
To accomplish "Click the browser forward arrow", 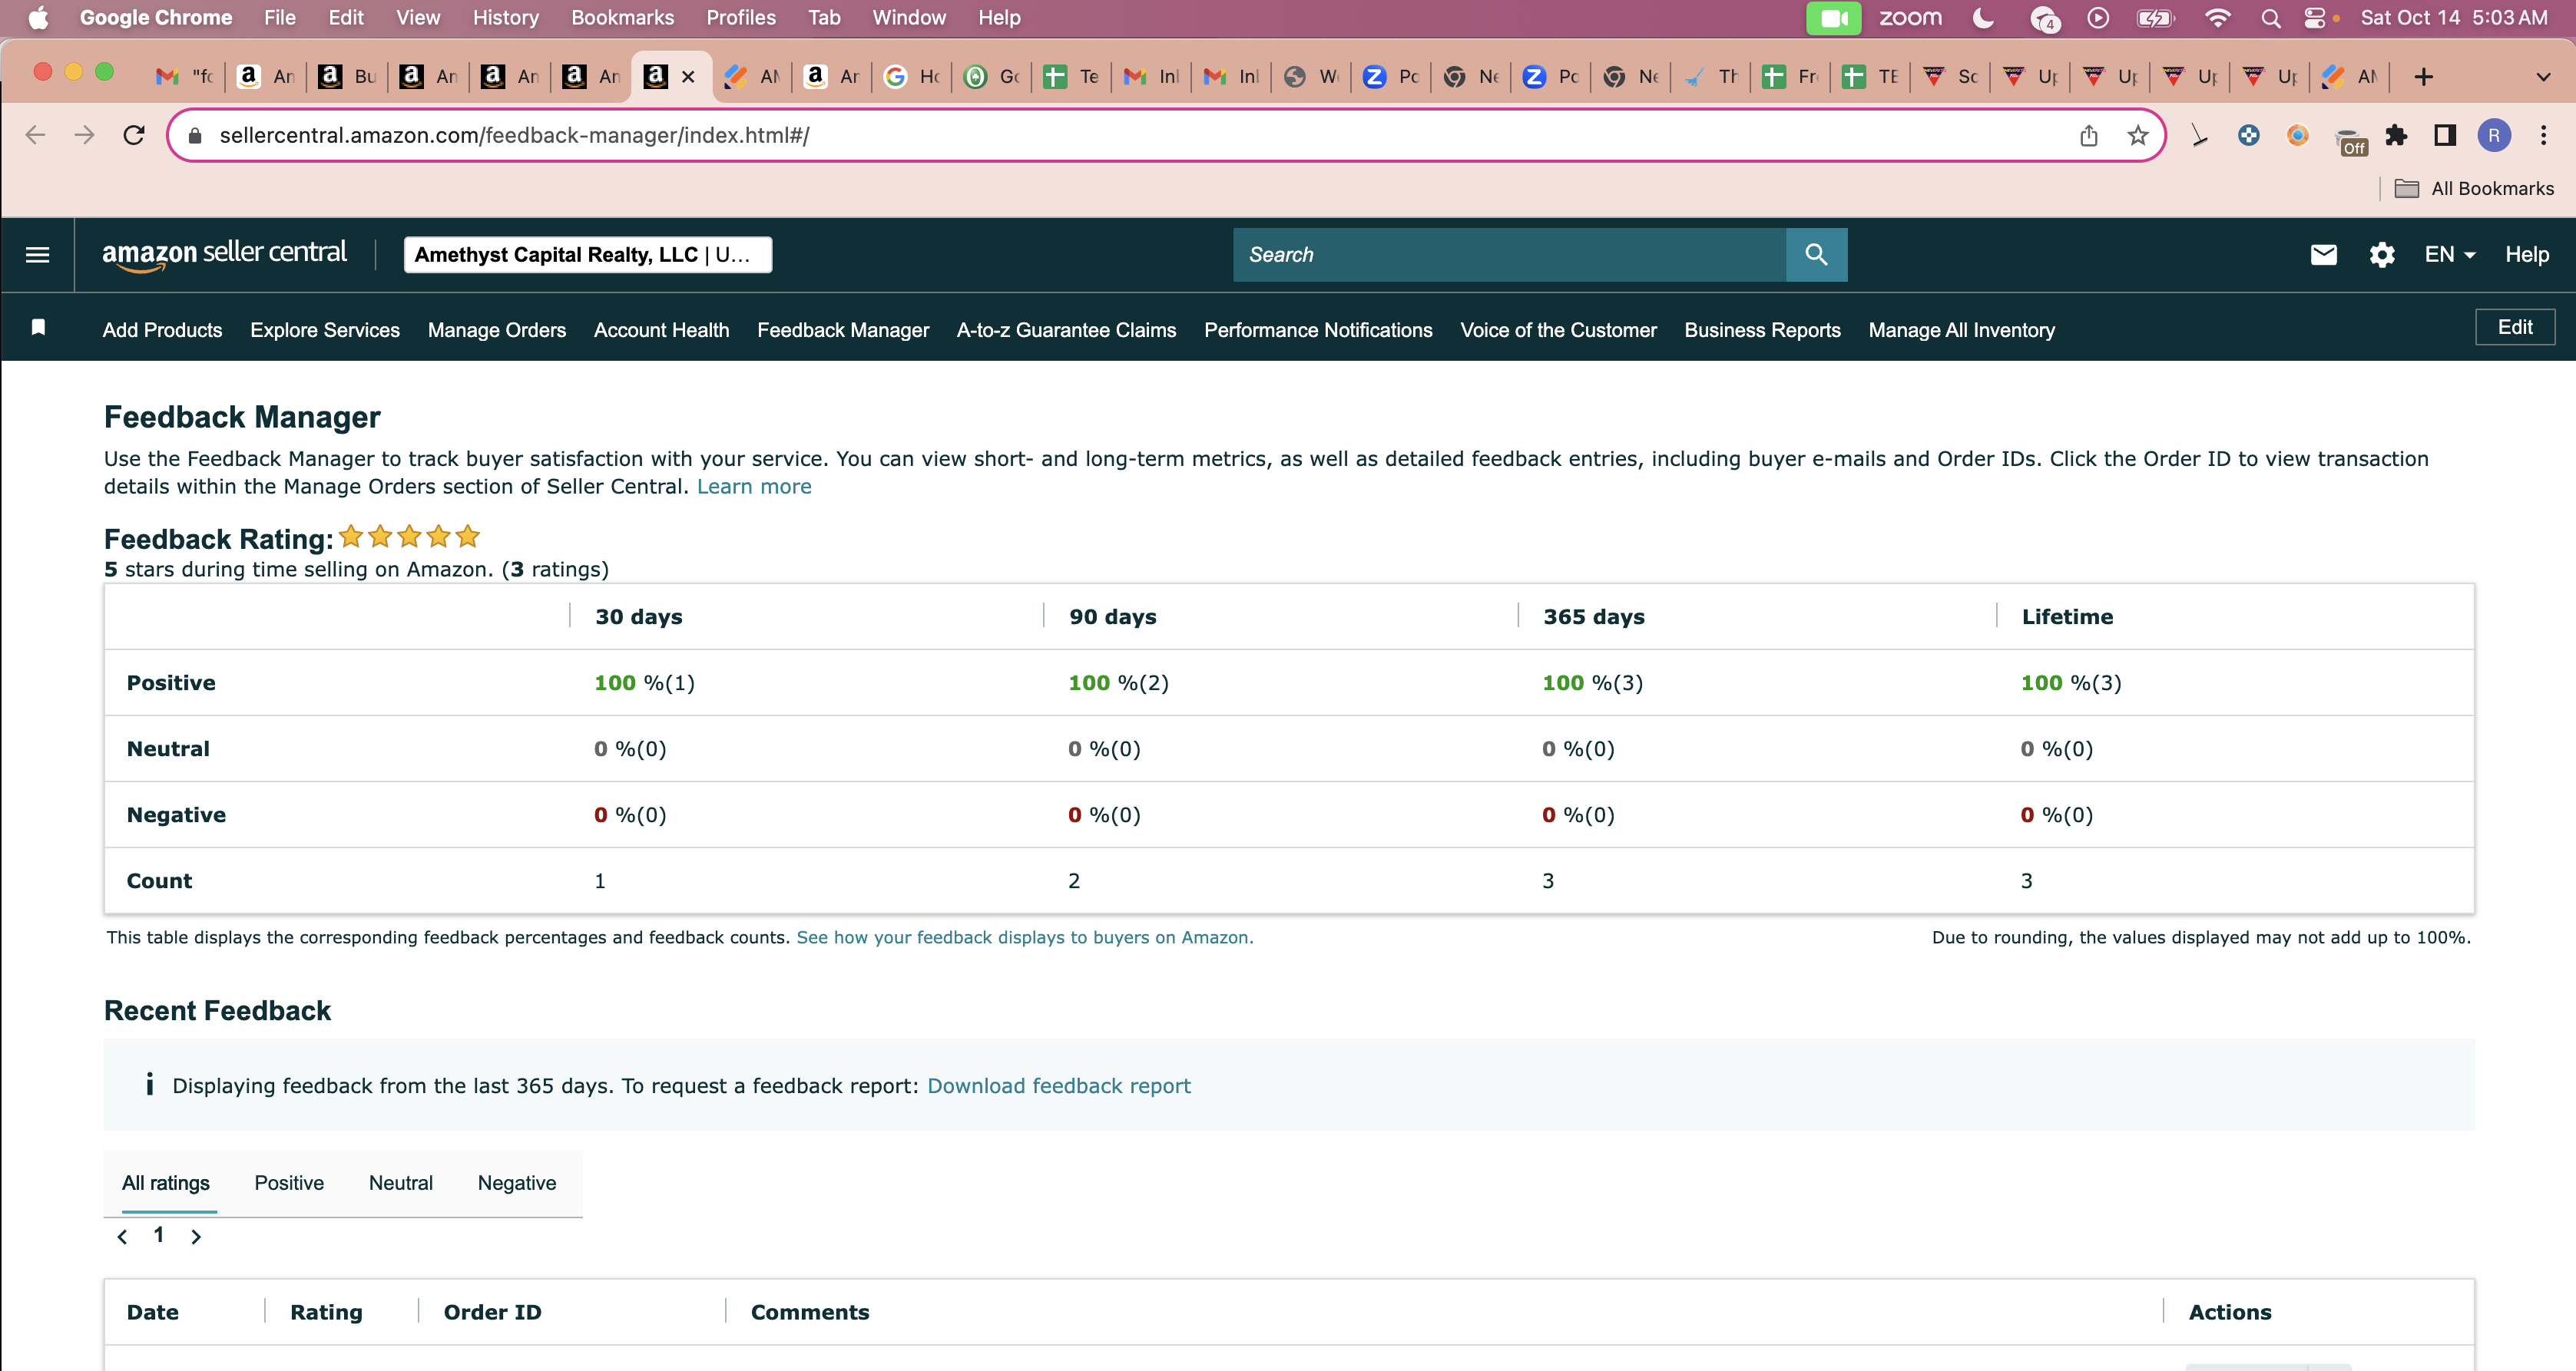I will click(x=84, y=135).
